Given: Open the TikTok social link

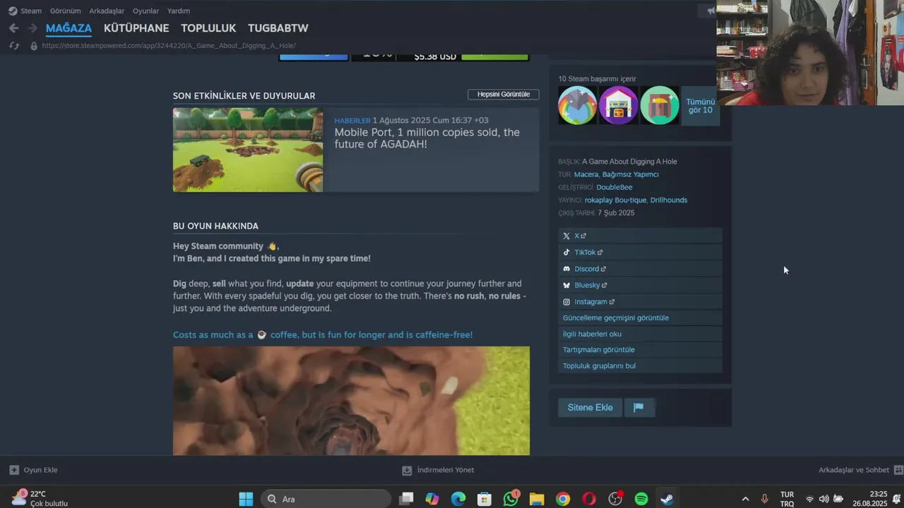Looking at the screenshot, I should pyautogui.click(x=640, y=252).
